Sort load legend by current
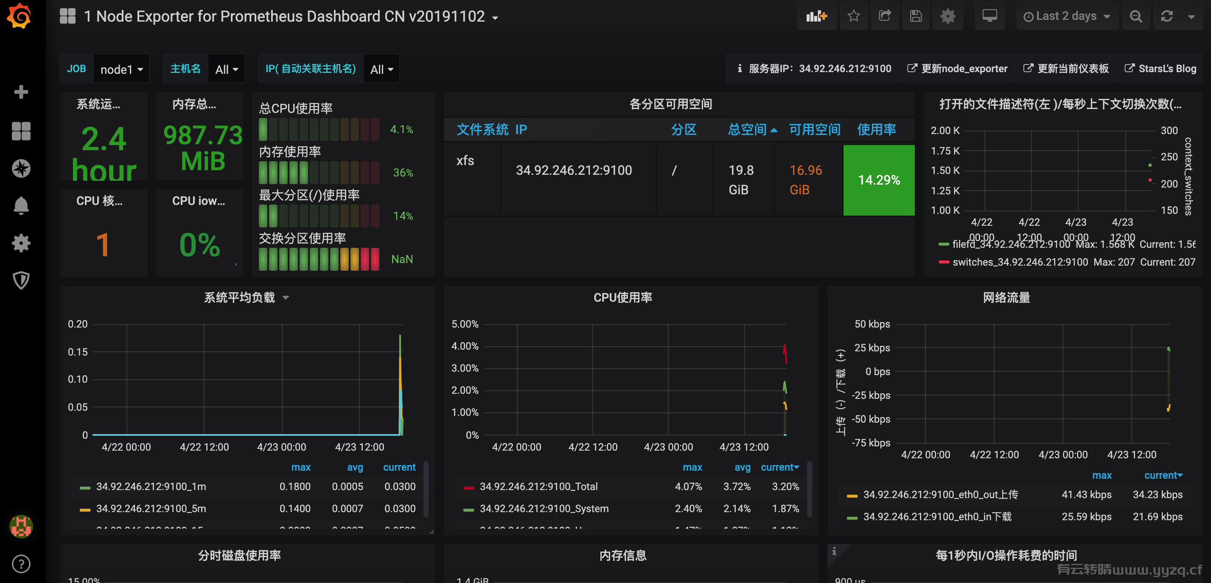This screenshot has width=1211, height=583. [399, 467]
